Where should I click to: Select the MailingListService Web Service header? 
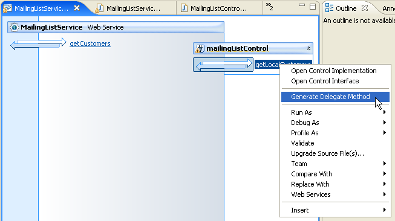coord(116,27)
